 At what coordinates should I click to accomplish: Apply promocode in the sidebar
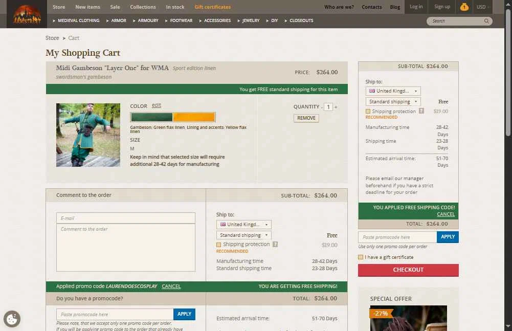tap(448, 237)
